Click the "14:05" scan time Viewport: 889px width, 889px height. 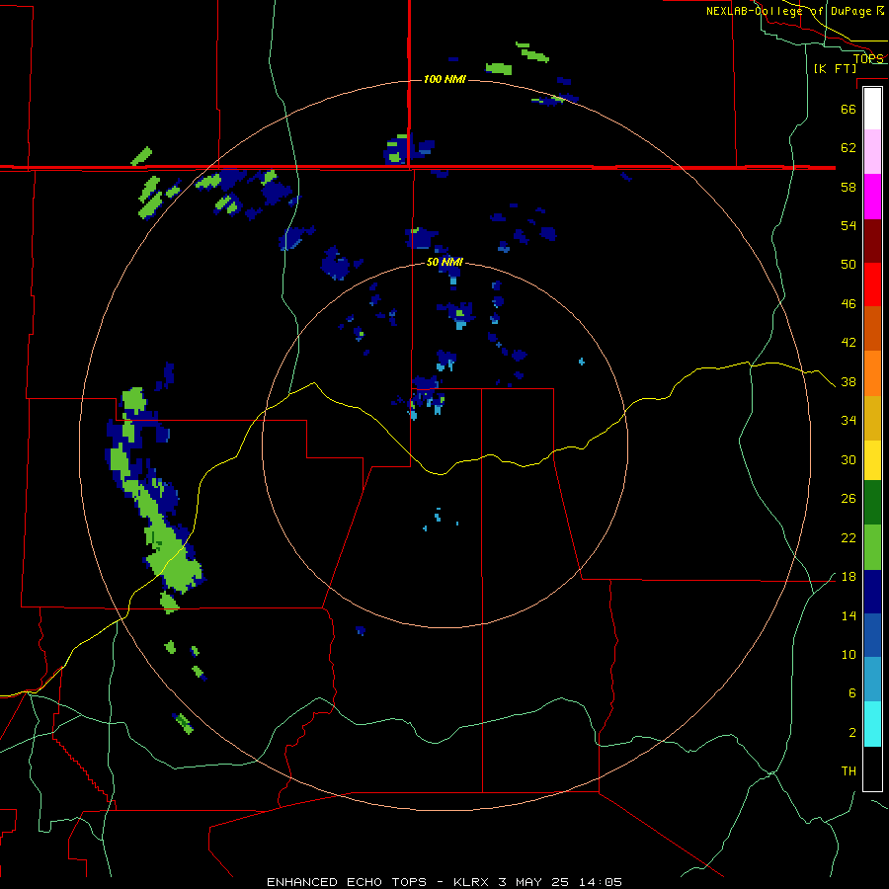tap(601, 882)
